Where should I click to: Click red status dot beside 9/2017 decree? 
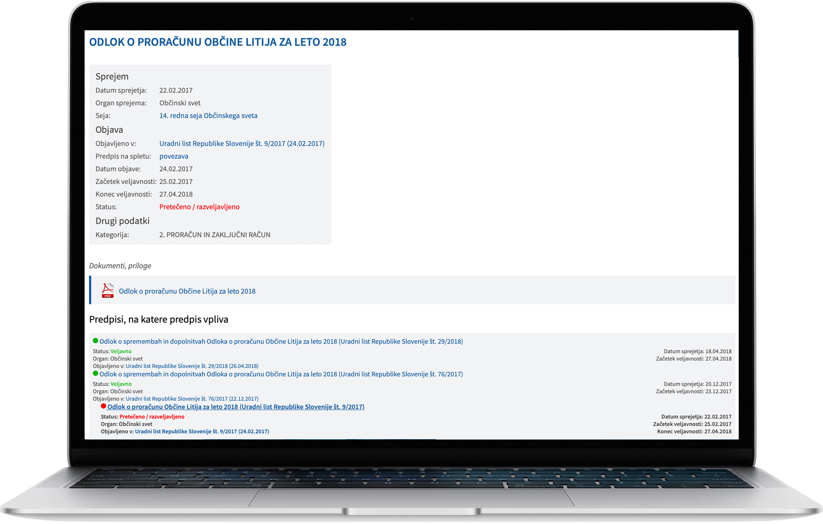[x=103, y=406]
